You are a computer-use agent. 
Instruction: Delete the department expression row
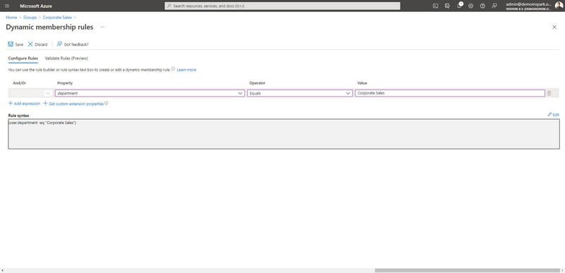(x=549, y=93)
